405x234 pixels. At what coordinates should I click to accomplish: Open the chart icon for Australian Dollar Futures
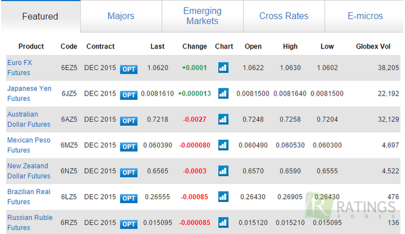point(223,119)
